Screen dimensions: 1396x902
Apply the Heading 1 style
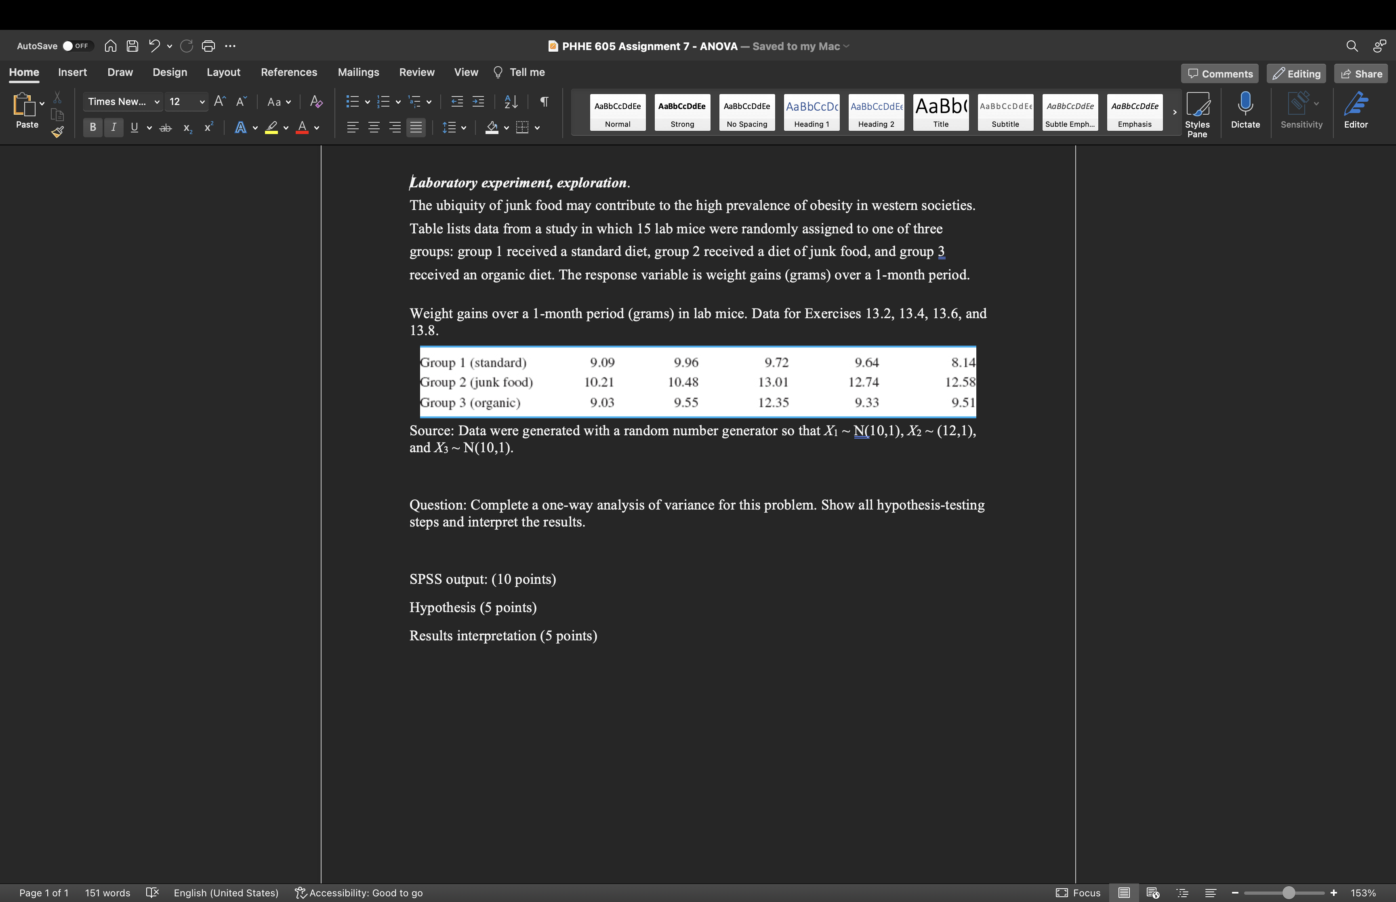point(812,112)
